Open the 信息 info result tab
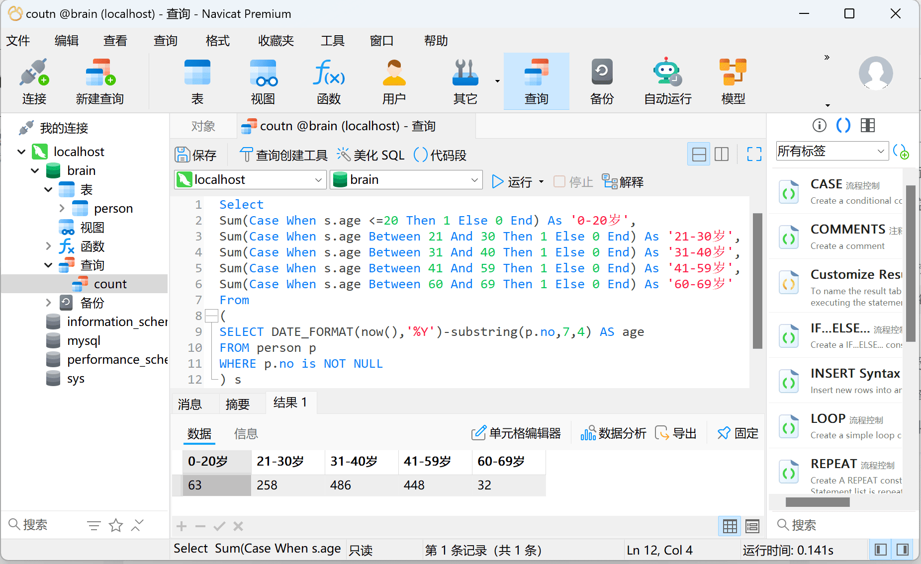This screenshot has height=564, width=921. pos(246,434)
